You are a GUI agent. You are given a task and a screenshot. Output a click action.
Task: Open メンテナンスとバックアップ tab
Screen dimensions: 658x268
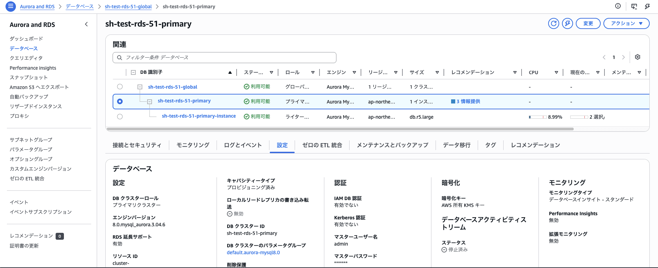[x=392, y=145]
